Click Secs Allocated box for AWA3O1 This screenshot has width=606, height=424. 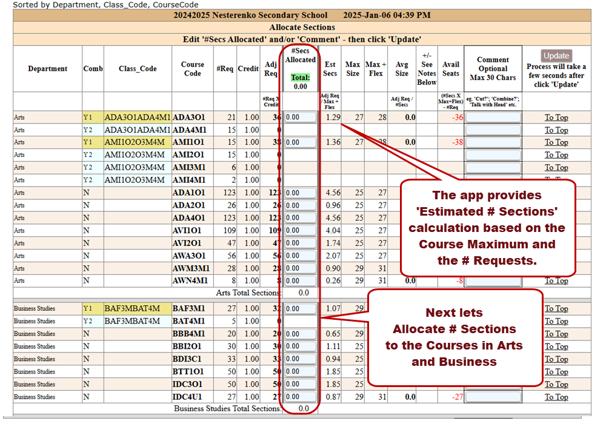point(300,256)
